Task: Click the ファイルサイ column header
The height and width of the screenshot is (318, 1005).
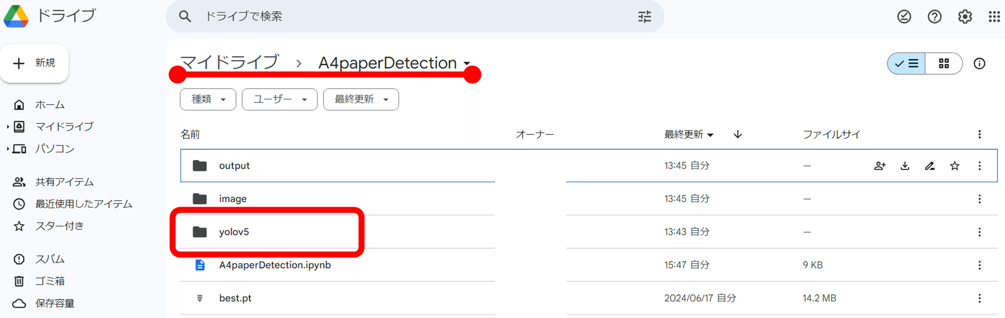Action: tap(832, 134)
